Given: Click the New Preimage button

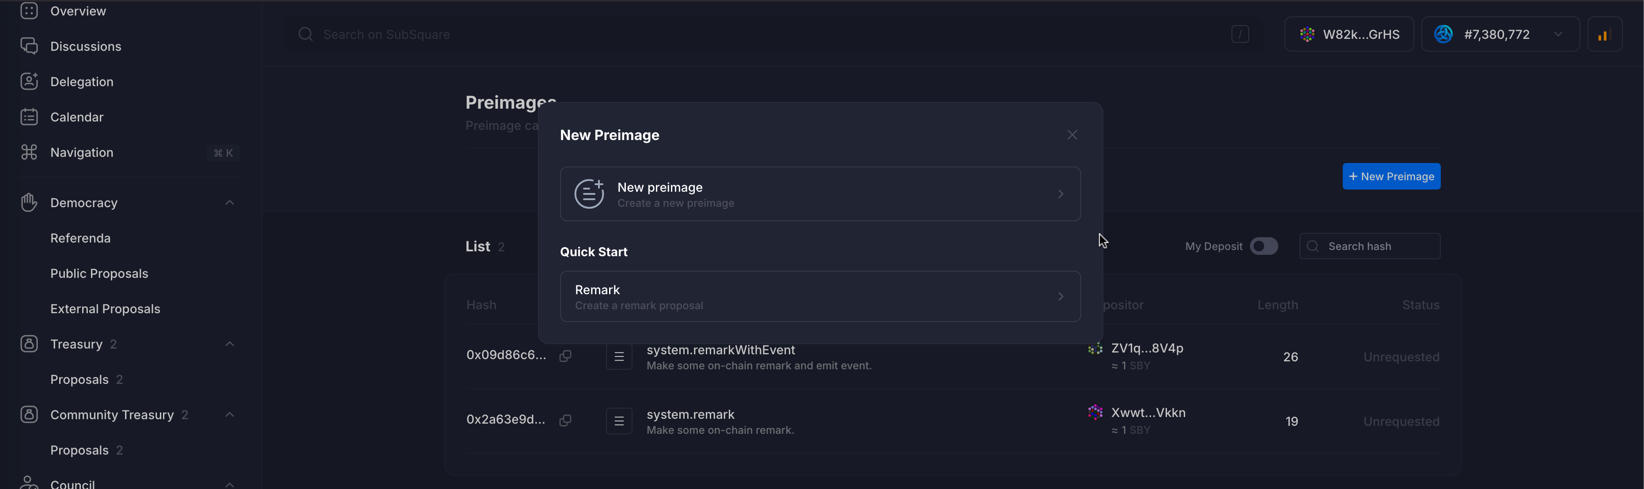Looking at the screenshot, I should tap(1391, 176).
